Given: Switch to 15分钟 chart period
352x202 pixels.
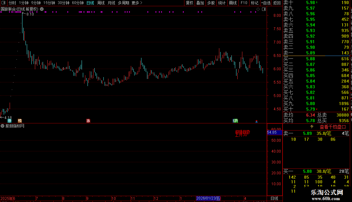Looking at the screenshot, I should pos(49,3).
